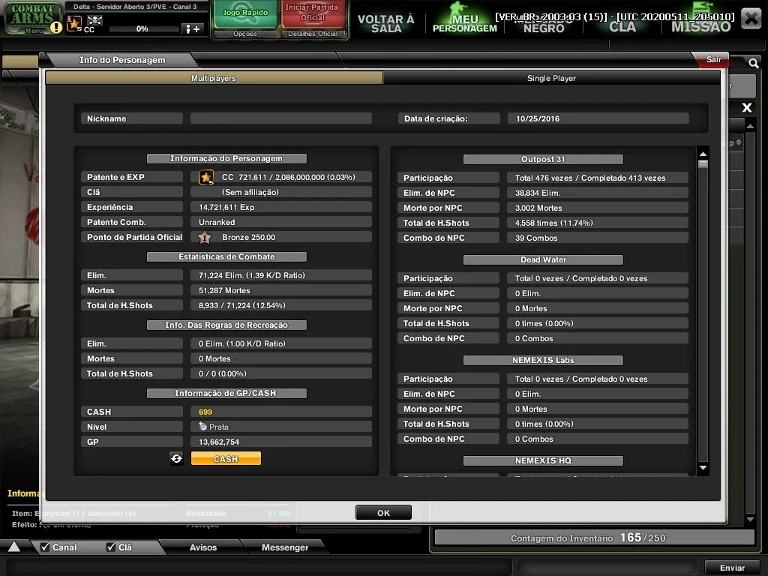Click stats list scroll up arrow

click(x=703, y=154)
